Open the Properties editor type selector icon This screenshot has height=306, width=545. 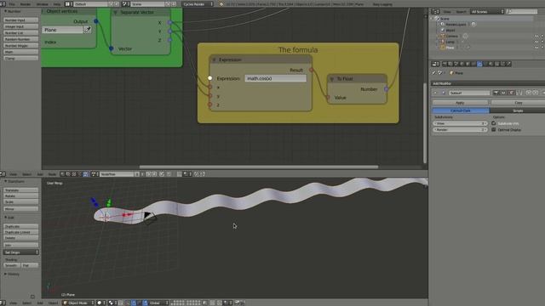click(x=435, y=64)
